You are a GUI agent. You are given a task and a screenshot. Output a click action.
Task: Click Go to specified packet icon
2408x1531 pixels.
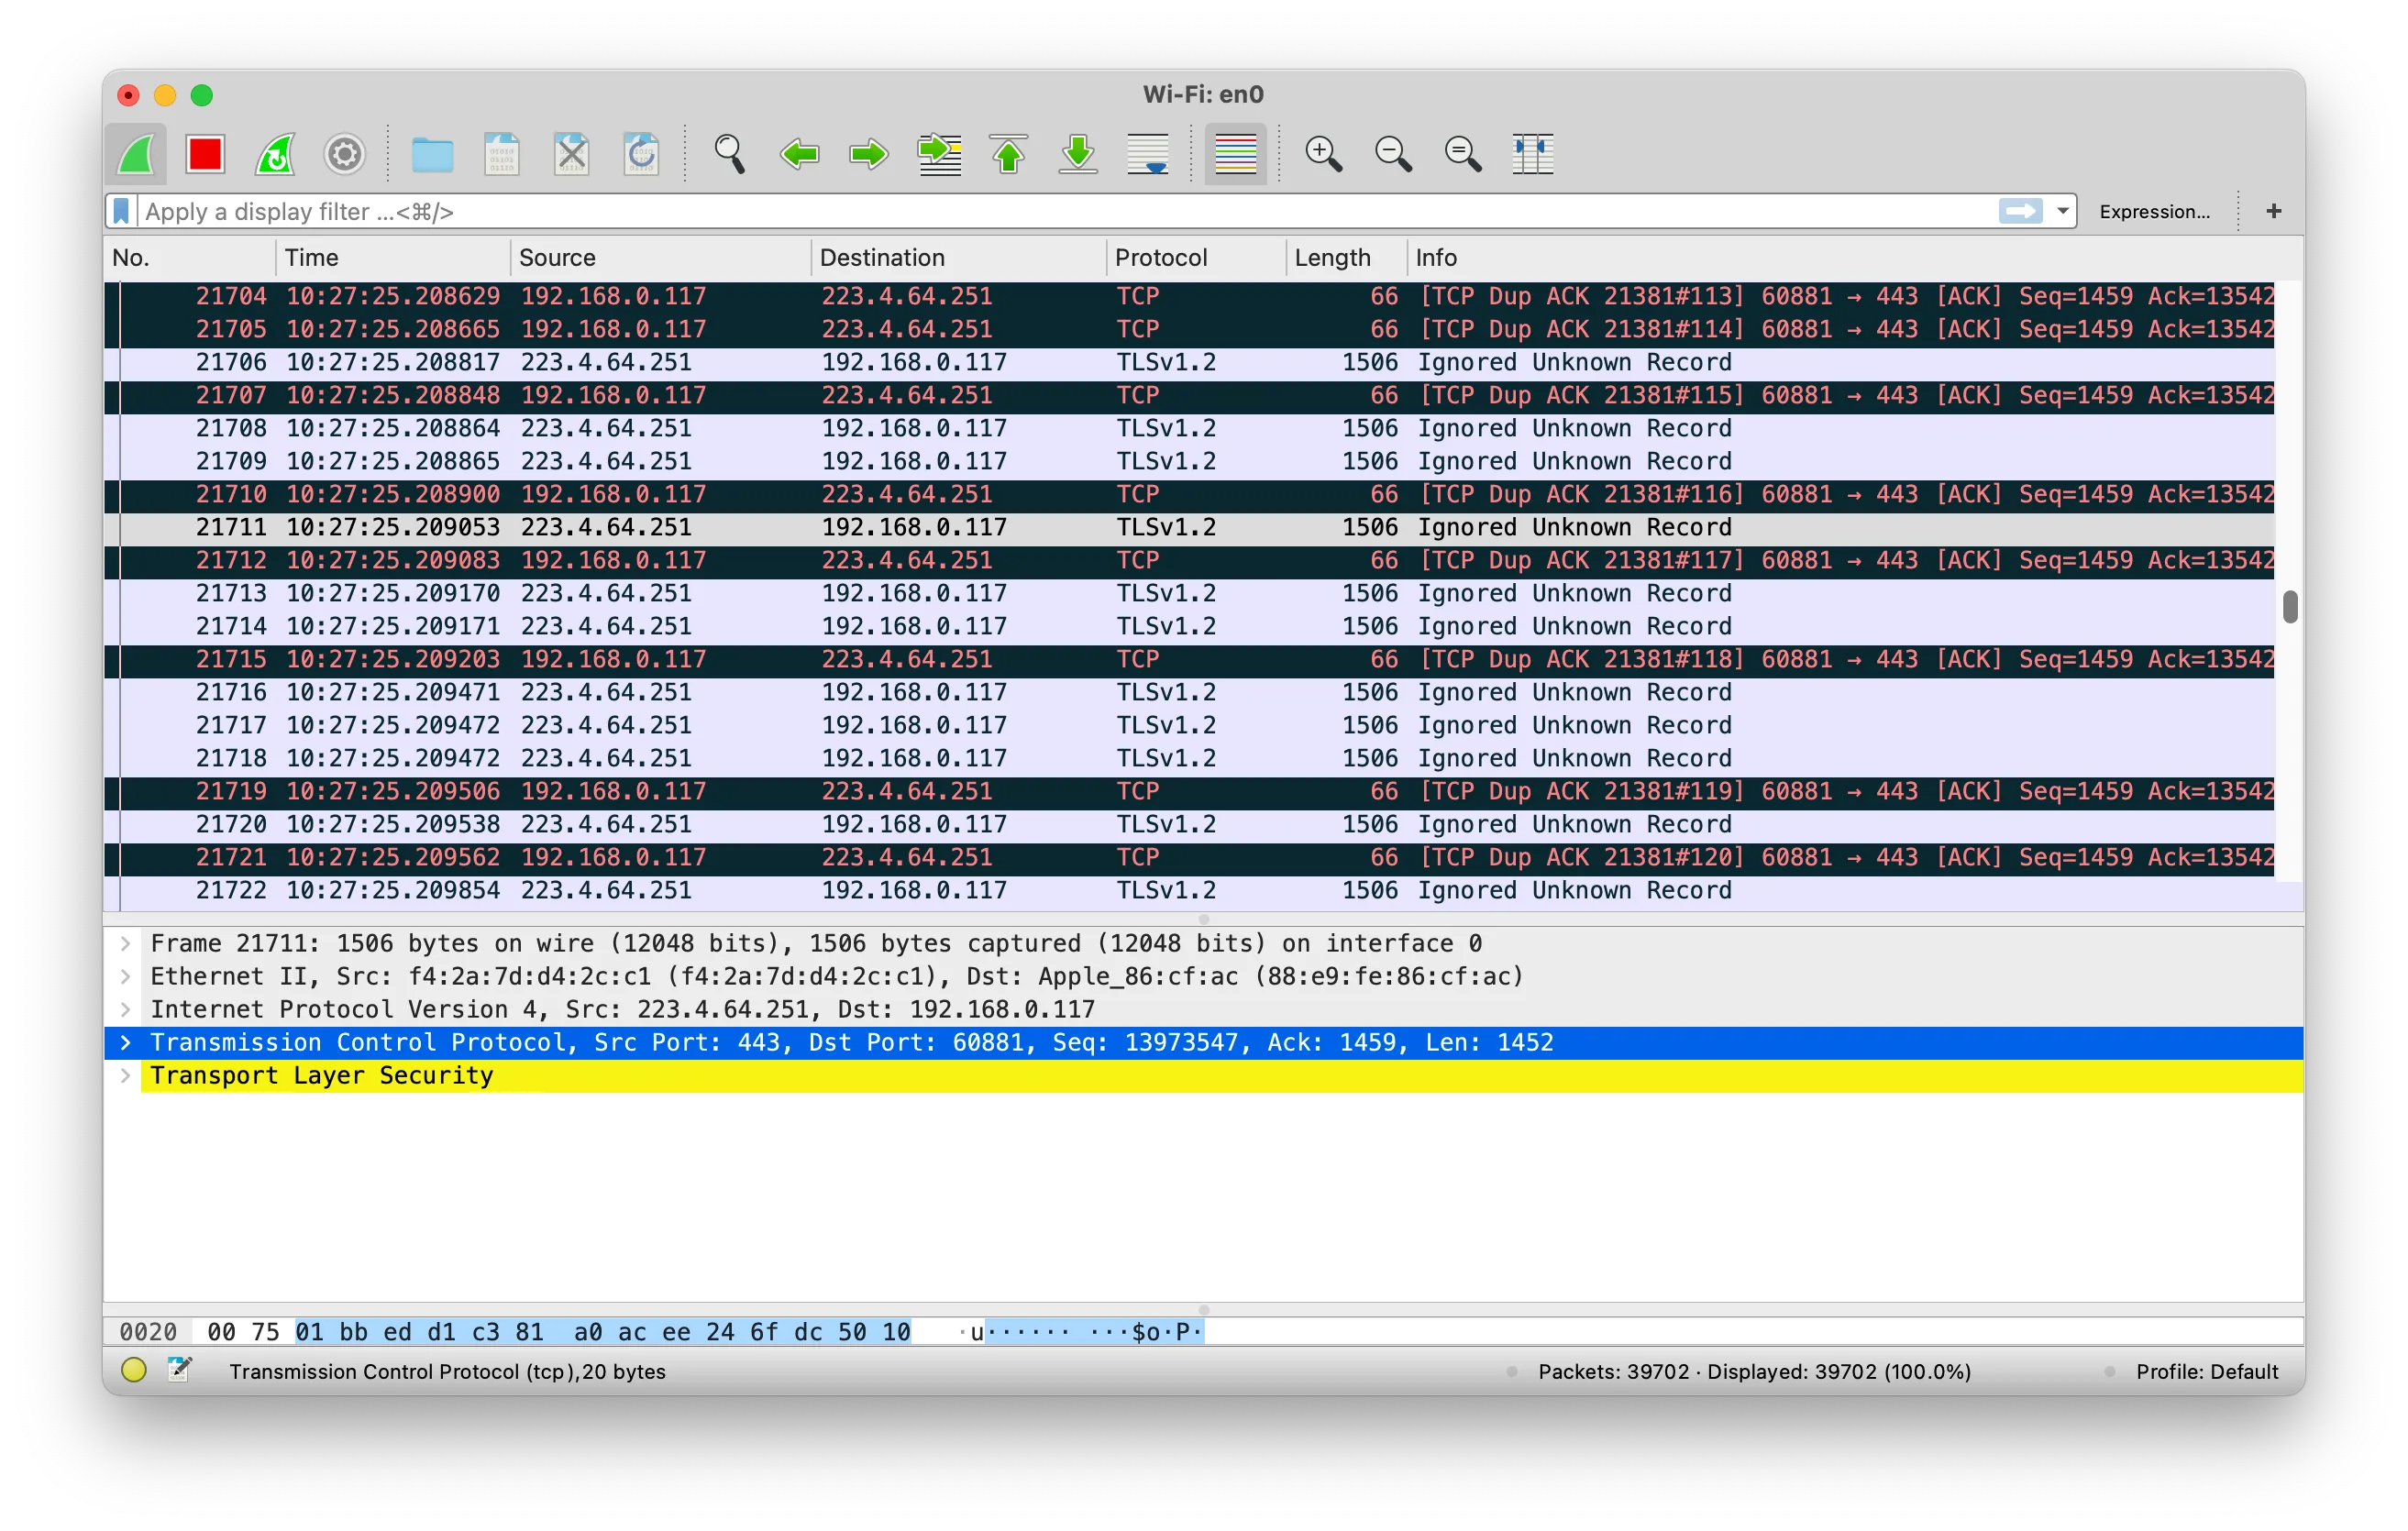[939, 154]
